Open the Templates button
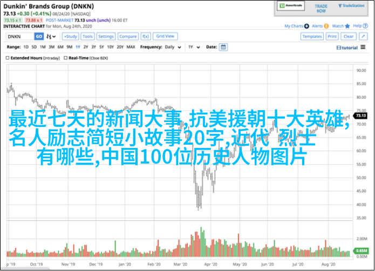 (312, 37)
